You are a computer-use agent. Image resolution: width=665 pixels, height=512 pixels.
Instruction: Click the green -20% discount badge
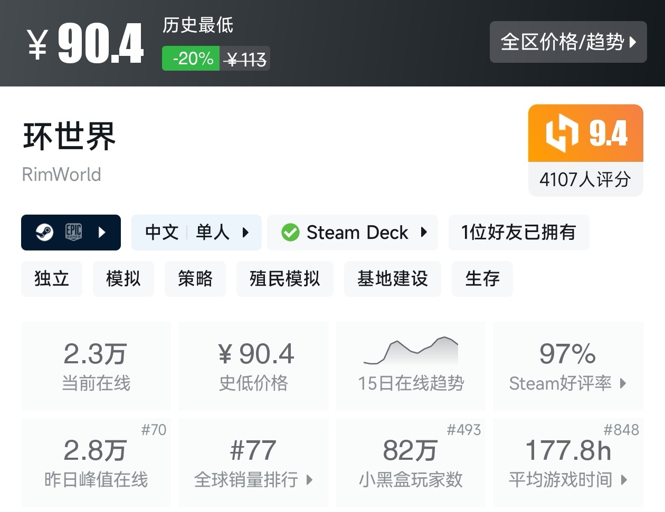pyautogui.click(x=193, y=59)
